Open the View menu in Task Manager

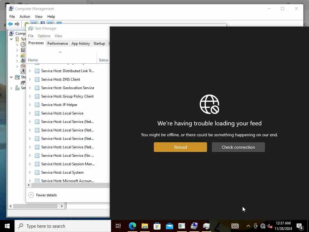pyautogui.click(x=58, y=36)
